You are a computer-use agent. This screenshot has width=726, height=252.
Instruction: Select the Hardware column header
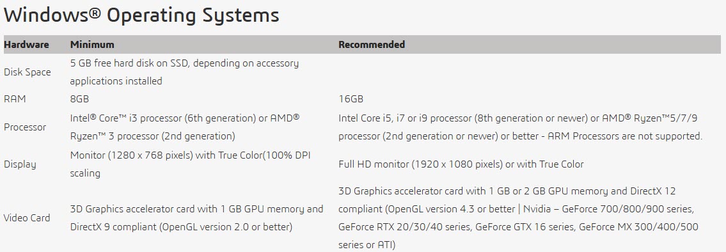[x=26, y=45]
